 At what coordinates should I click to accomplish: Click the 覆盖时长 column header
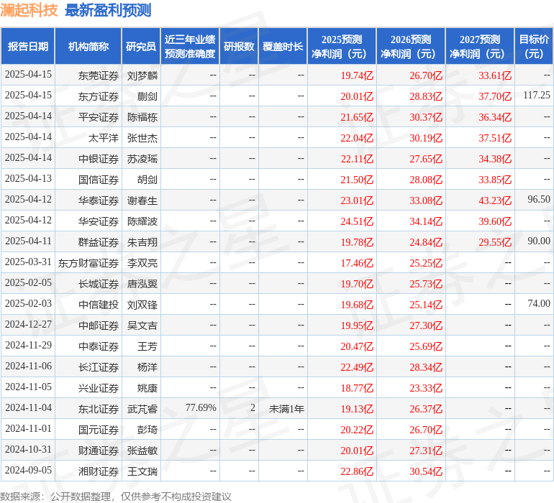pyautogui.click(x=283, y=47)
